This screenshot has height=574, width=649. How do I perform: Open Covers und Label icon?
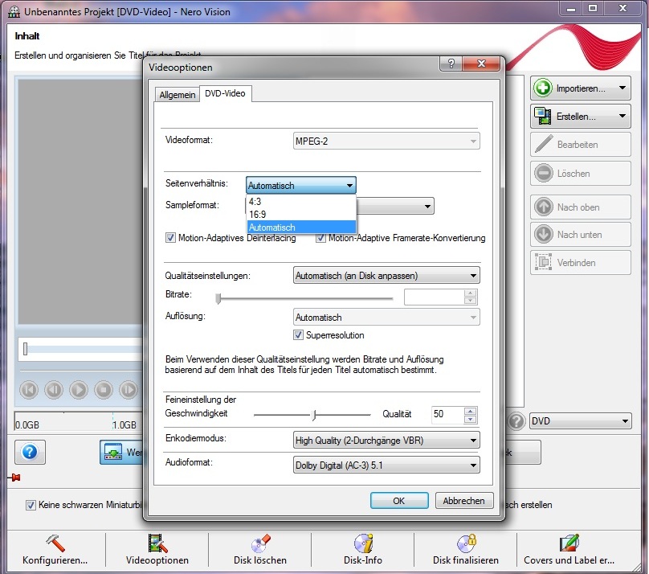(x=569, y=543)
